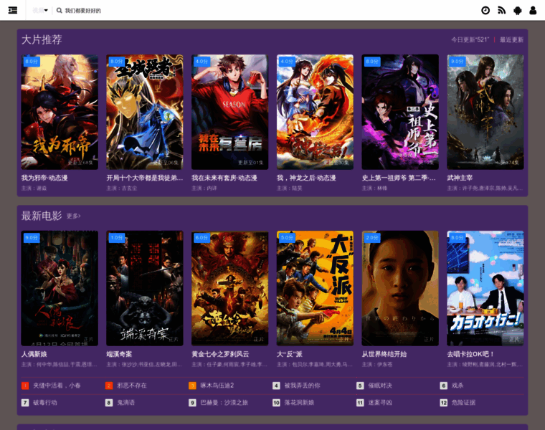Open 最近更新 link

[511, 39]
